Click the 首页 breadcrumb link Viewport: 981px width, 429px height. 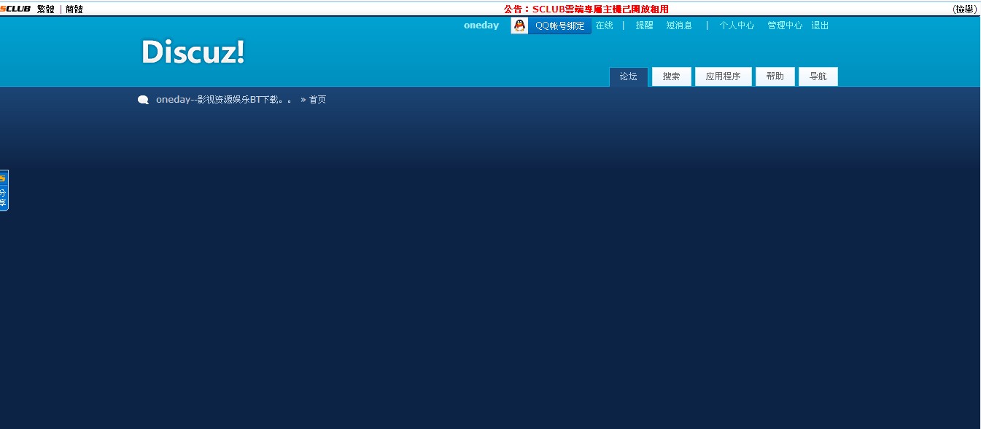317,100
